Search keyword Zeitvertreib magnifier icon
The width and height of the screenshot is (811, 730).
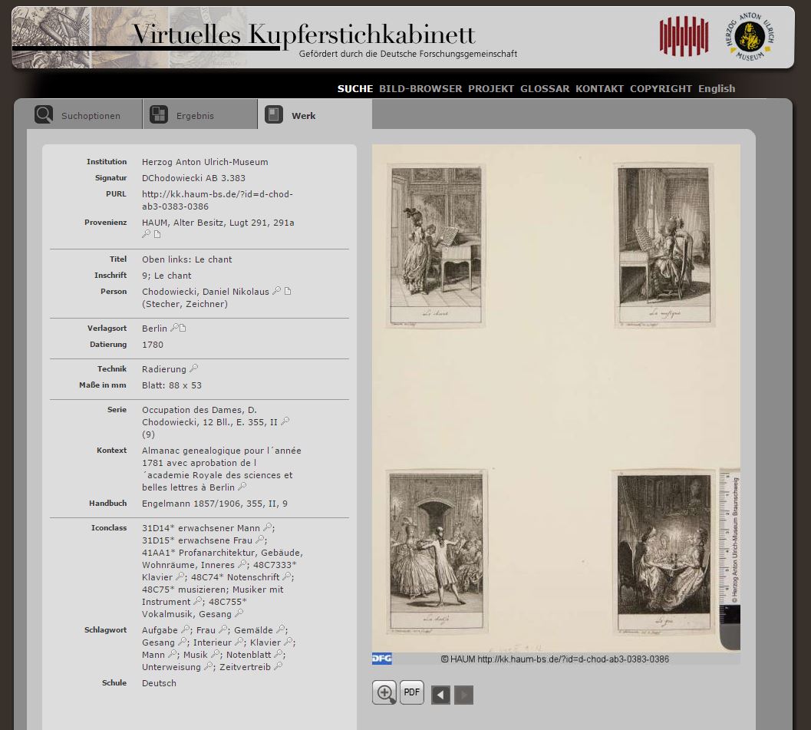[278, 666]
